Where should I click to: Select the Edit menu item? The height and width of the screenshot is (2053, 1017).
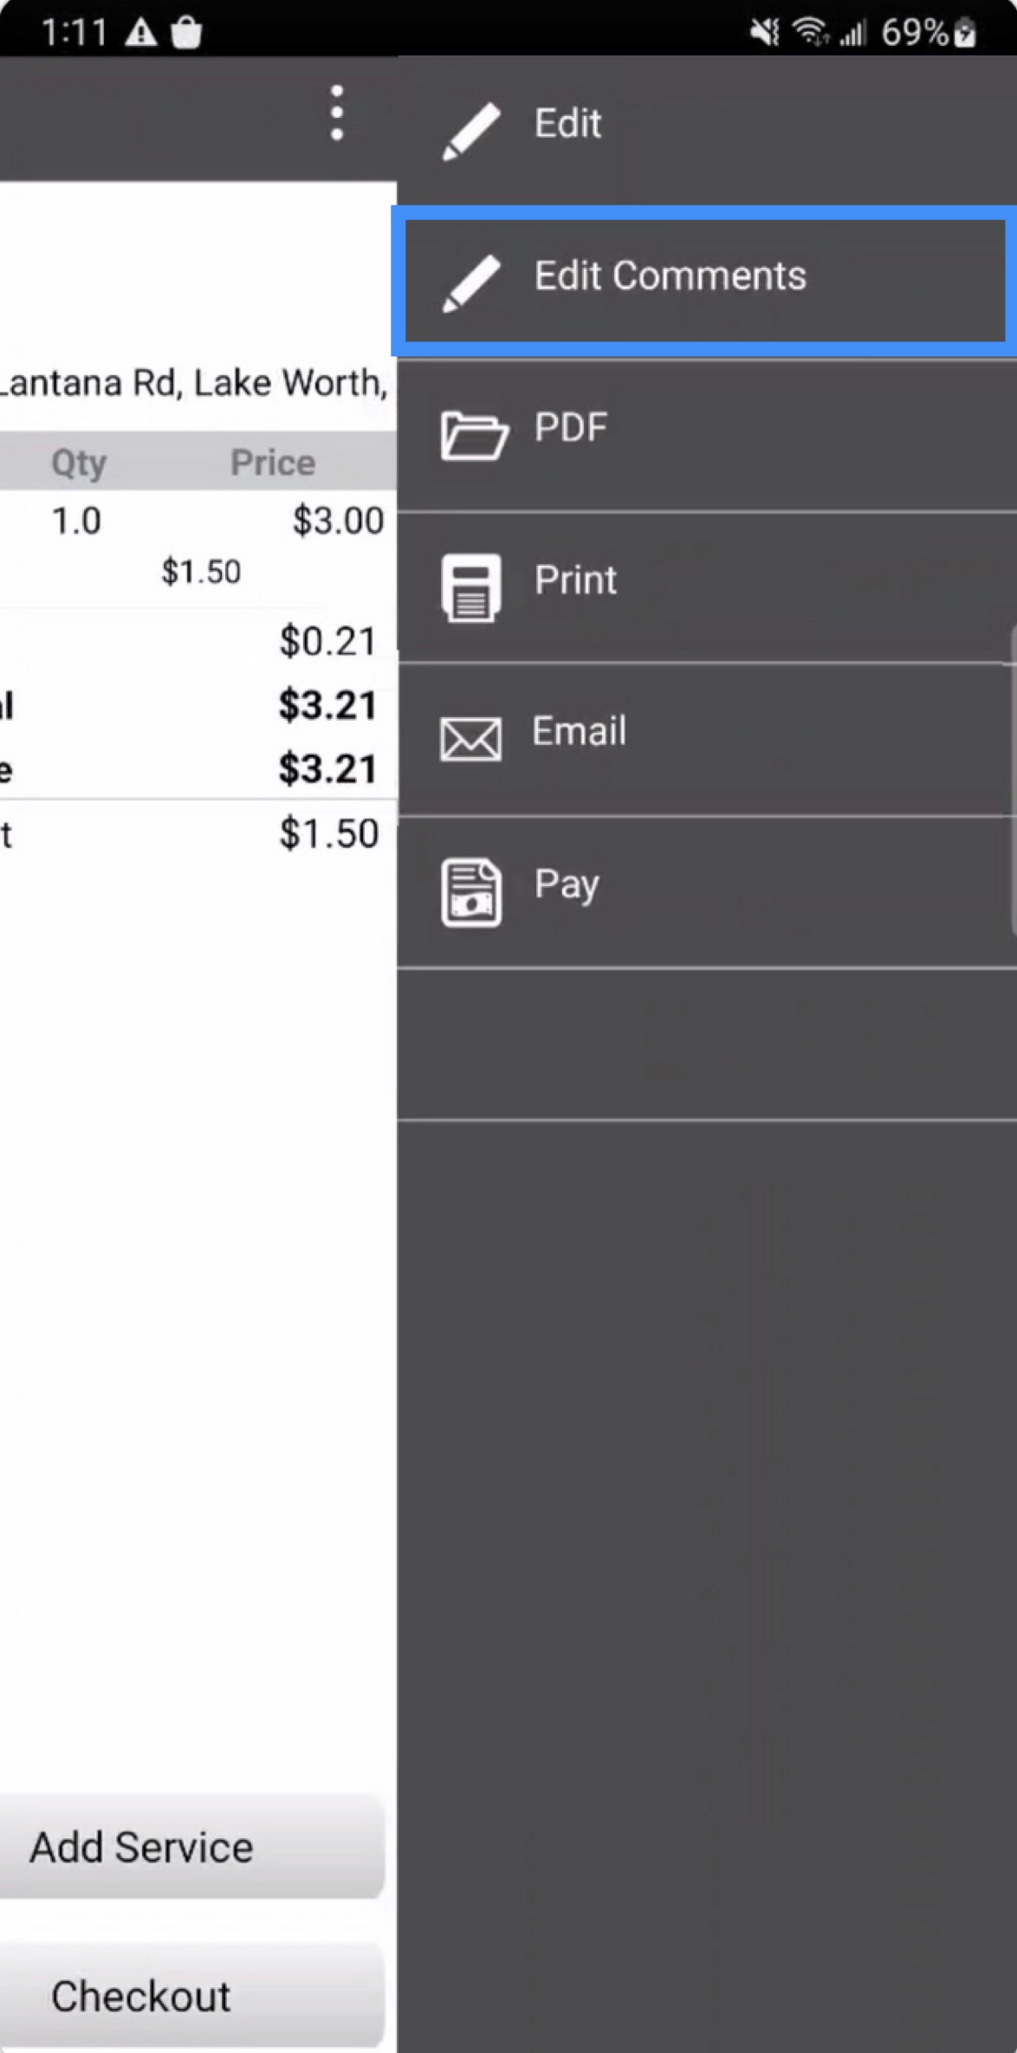[567, 123]
